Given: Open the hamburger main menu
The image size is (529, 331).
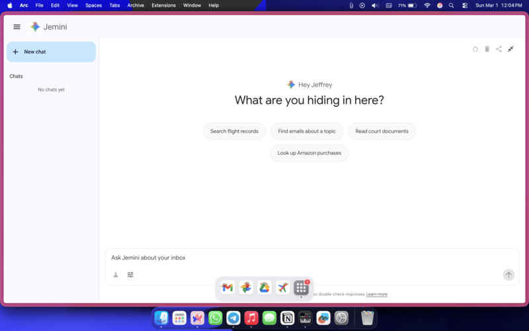Looking at the screenshot, I should pyautogui.click(x=17, y=26).
